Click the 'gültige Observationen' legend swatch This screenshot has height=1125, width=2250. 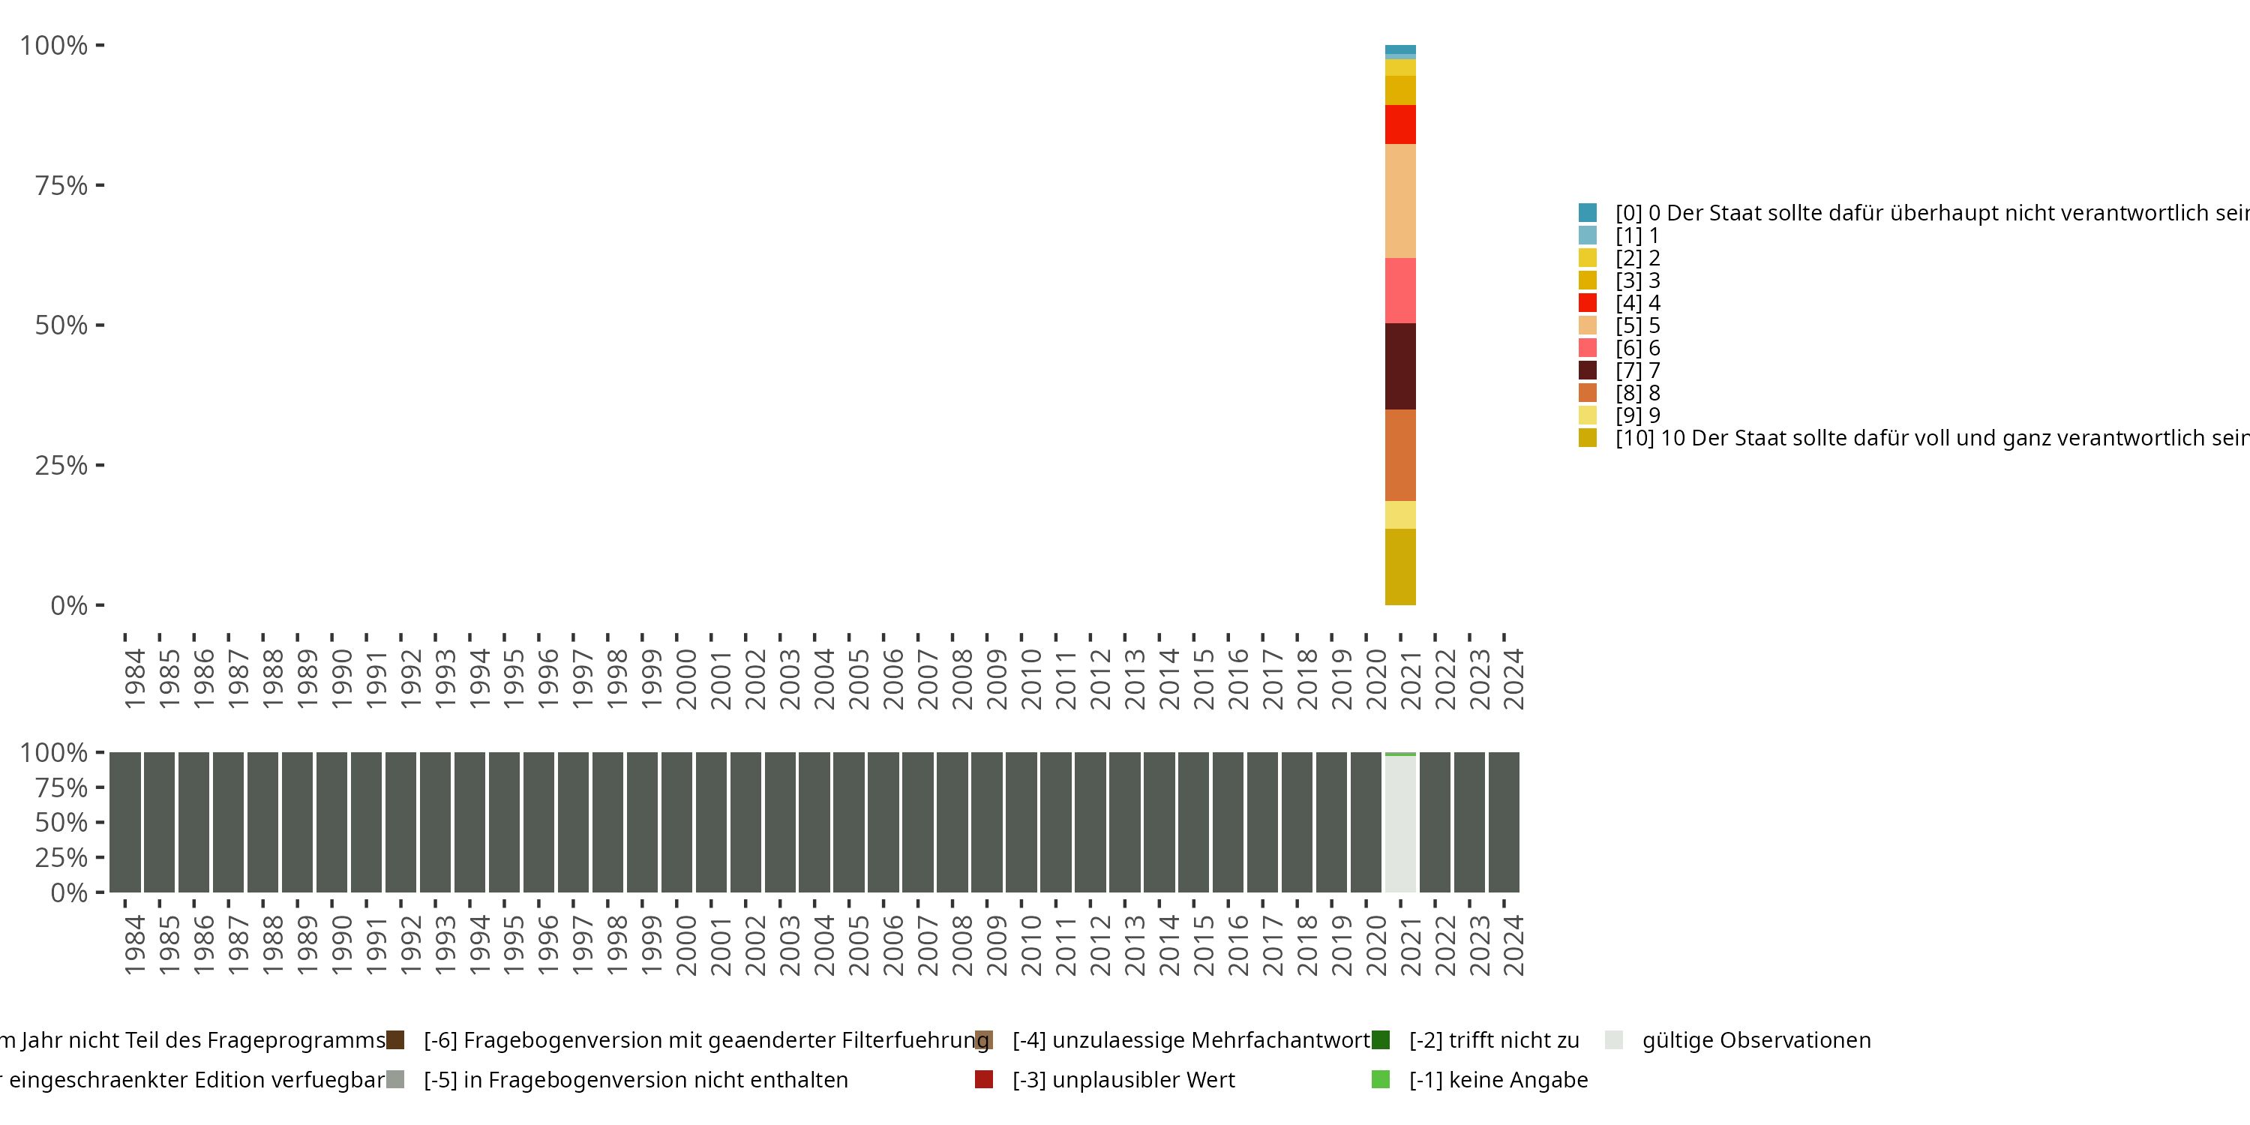coord(1613,1040)
